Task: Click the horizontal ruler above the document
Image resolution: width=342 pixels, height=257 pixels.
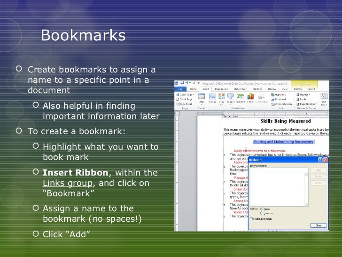Action: tap(263, 113)
